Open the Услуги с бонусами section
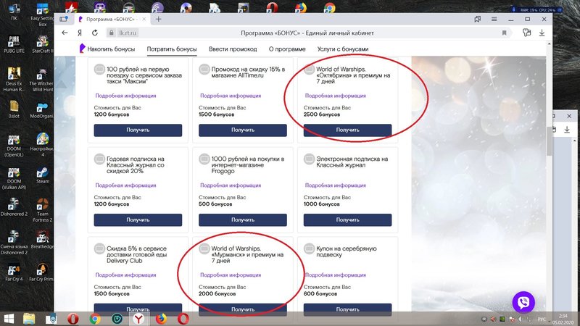This screenshot has height=326, width=580. pos(343,49)
